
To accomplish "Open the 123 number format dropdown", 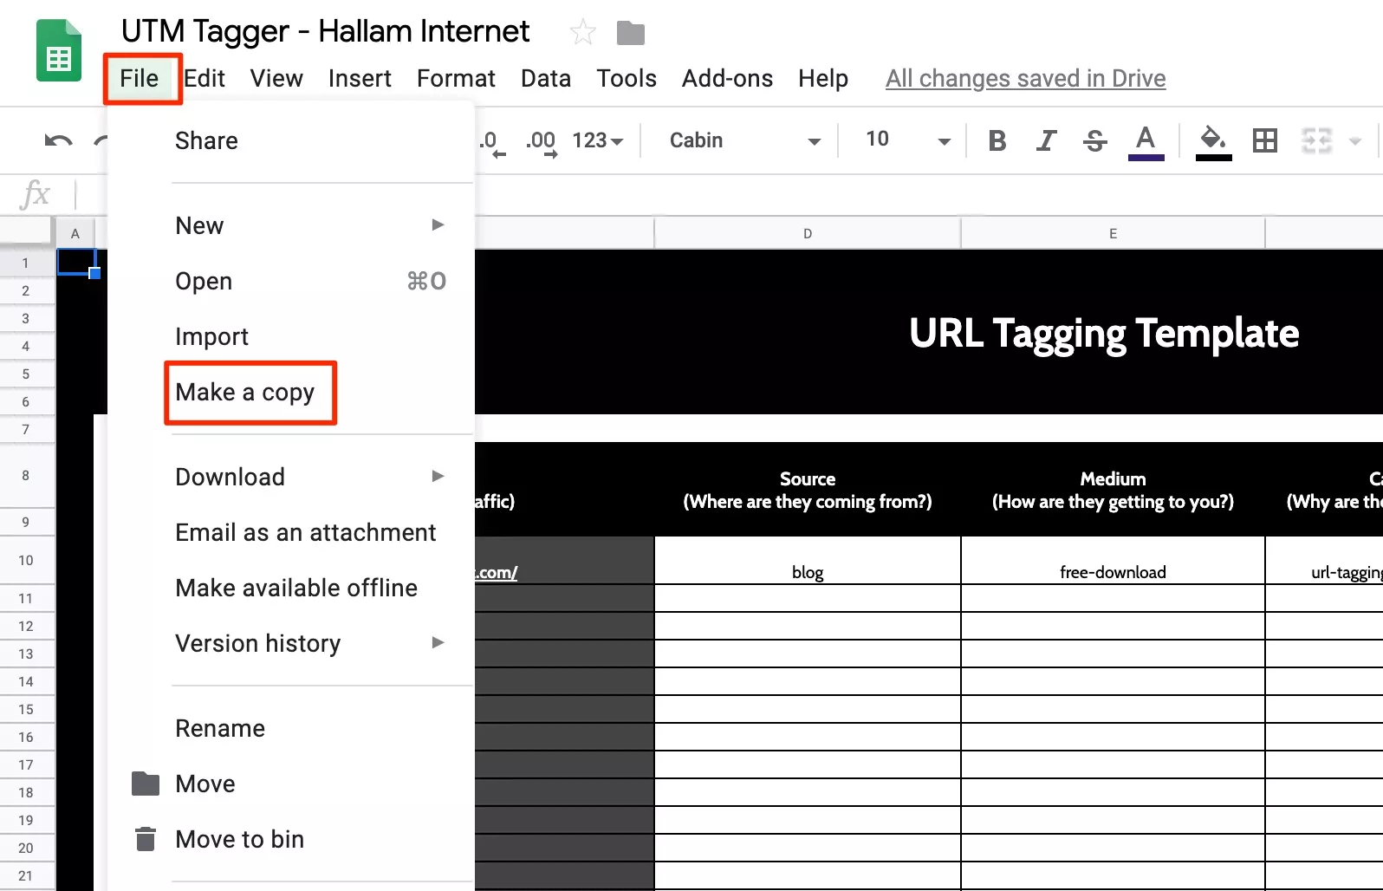I will 598,140.
